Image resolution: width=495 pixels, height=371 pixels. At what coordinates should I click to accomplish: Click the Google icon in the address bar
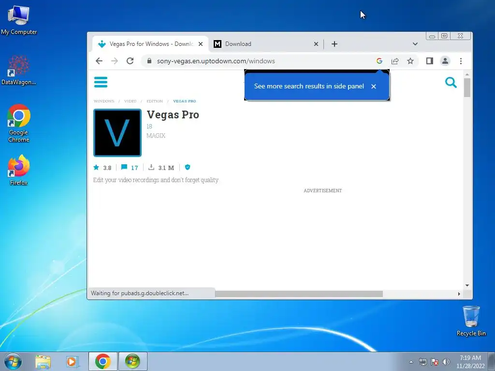(x=379, y=61)
